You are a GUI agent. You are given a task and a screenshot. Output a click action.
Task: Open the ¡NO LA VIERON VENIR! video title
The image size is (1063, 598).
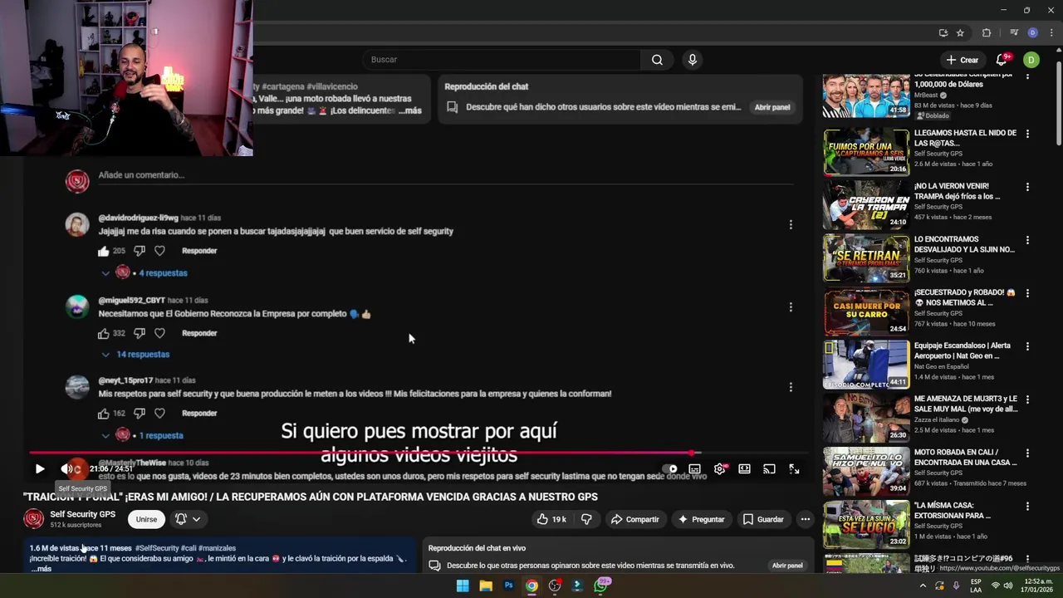tap(957, 191)
